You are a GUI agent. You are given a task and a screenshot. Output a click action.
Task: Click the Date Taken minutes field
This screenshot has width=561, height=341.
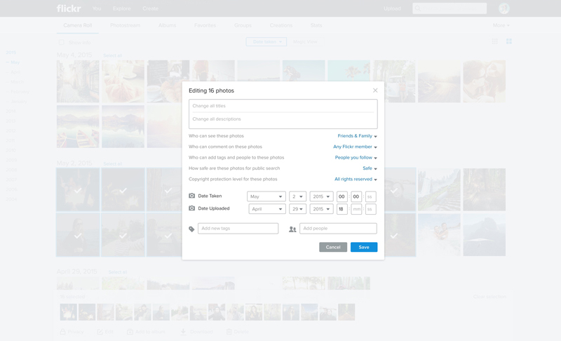pyautogui.click(x=356, y=196)
